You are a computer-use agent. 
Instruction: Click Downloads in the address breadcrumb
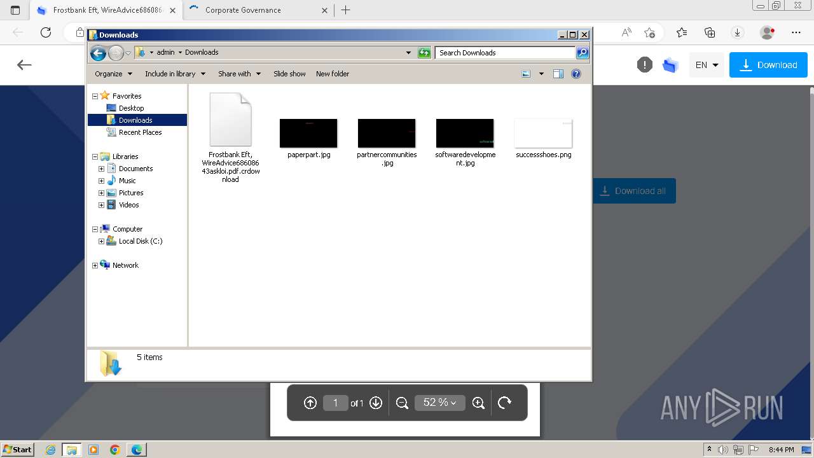[x=202, y=53]
